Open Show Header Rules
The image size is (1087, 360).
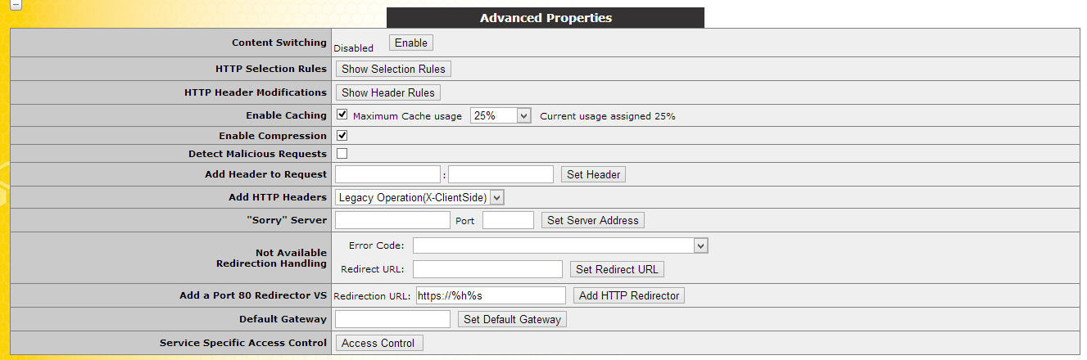tap(388, 92)
